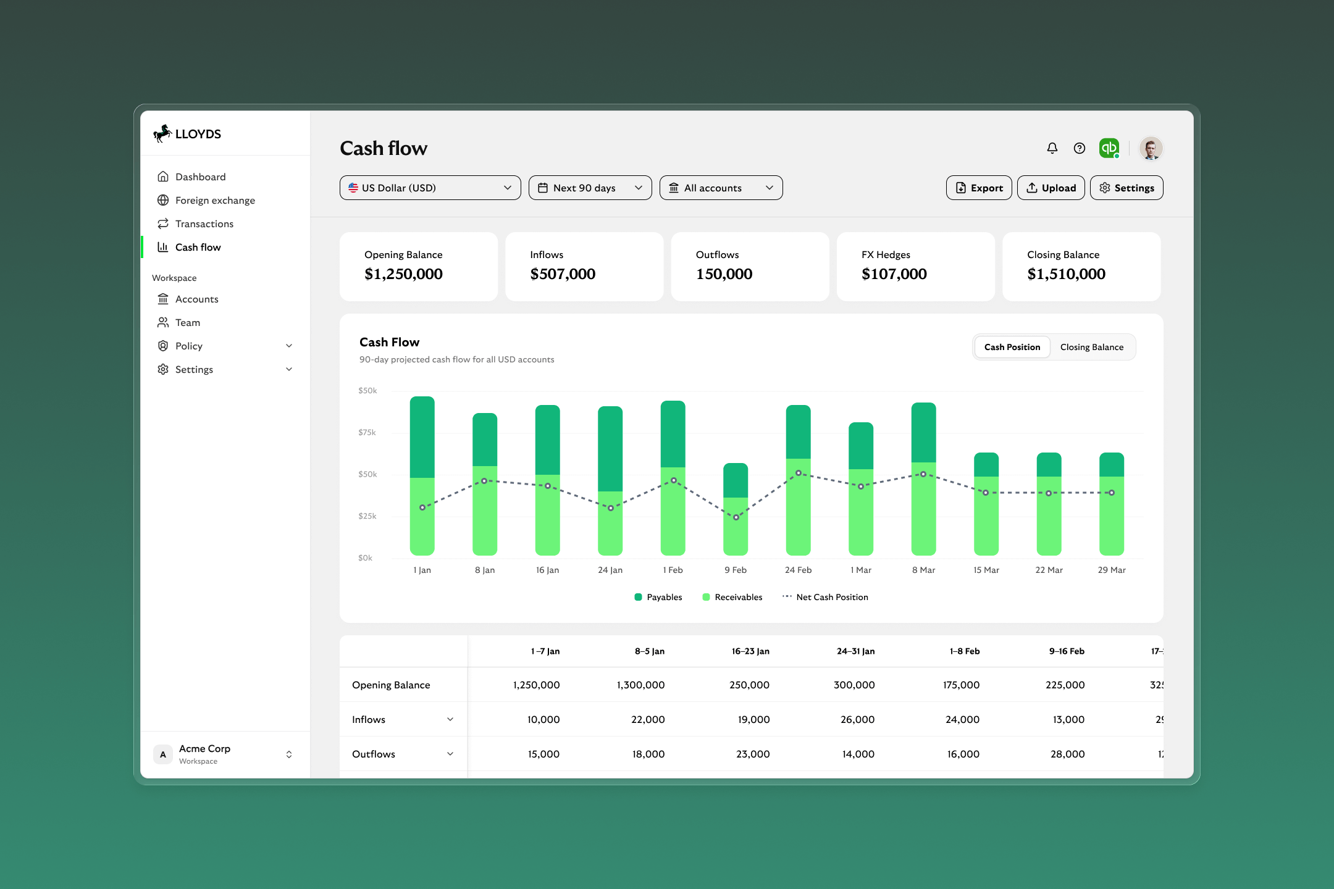Open Dashboard menu item
The height and width of the screenshot is (889, 1334).
(200, 177)
